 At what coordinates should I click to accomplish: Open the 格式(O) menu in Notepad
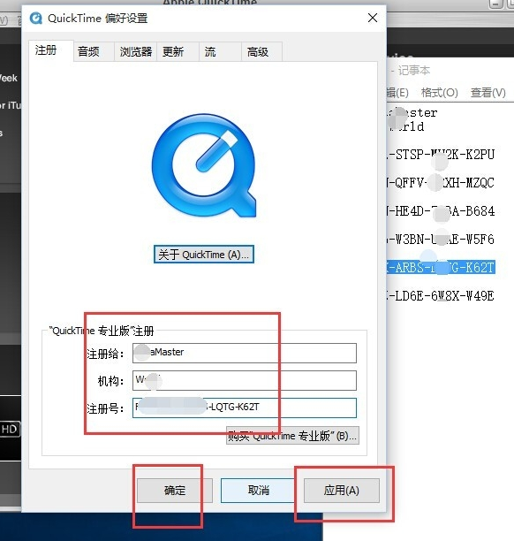(x=440, y=93)
